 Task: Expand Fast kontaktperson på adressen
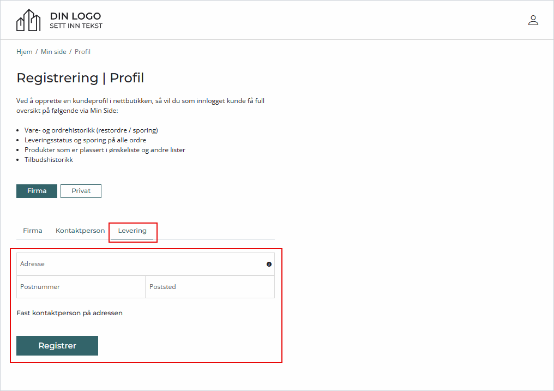[70, 313]
